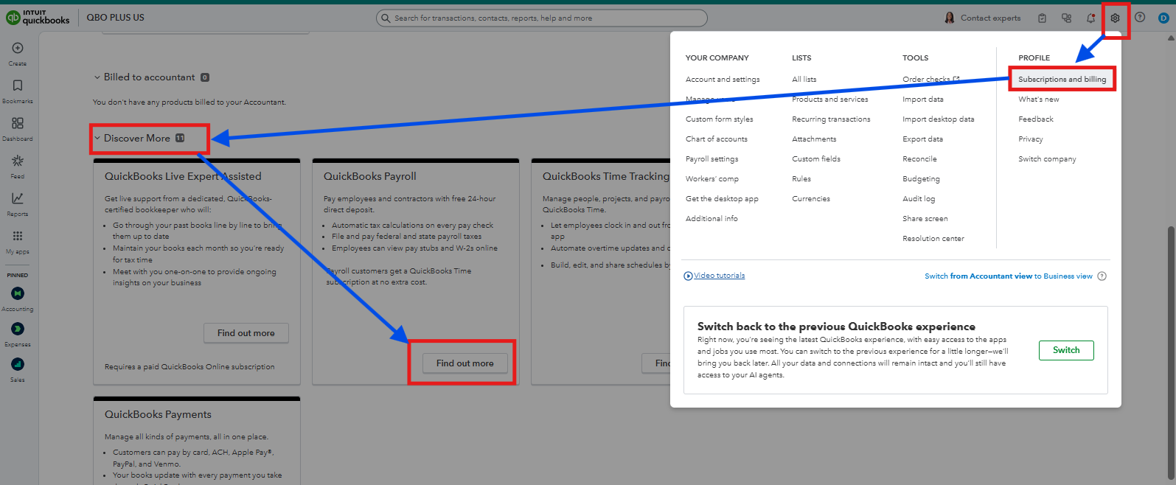
Task: Select Export data
Action: coord(923,139)
